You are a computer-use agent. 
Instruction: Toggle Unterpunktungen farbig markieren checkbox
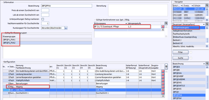(x=43, y=19)
